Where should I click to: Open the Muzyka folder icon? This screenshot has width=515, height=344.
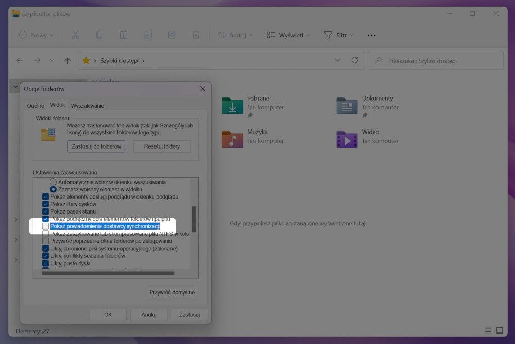[x=232, y=139]
